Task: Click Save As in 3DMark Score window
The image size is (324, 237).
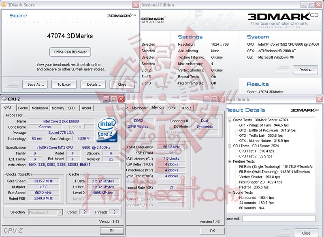Action: [x=35, y=85]
